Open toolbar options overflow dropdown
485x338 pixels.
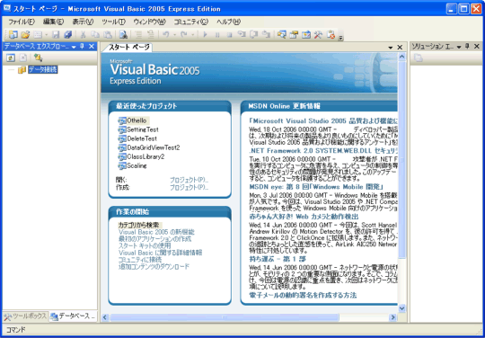340,38
